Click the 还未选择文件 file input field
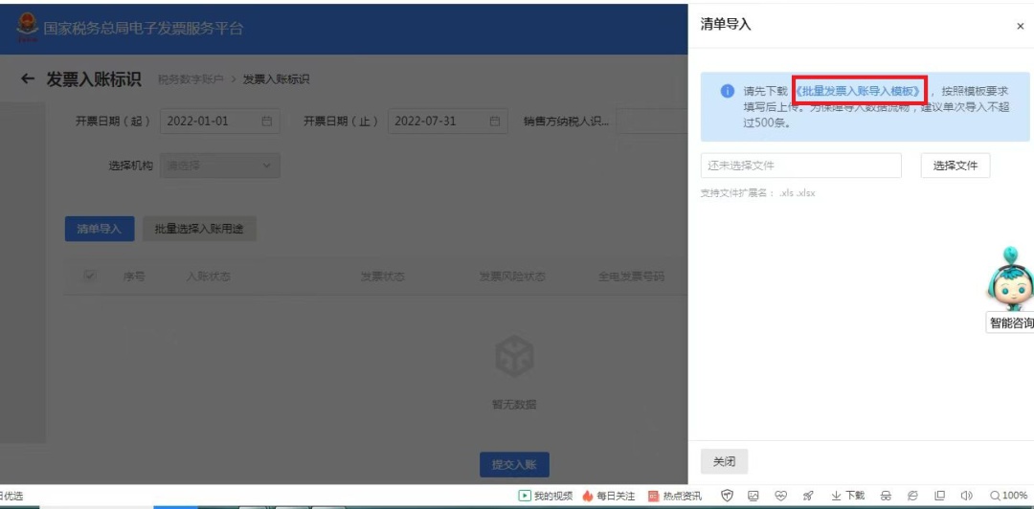The height and width of the screenshot is (509, 1034). [800, 166]
